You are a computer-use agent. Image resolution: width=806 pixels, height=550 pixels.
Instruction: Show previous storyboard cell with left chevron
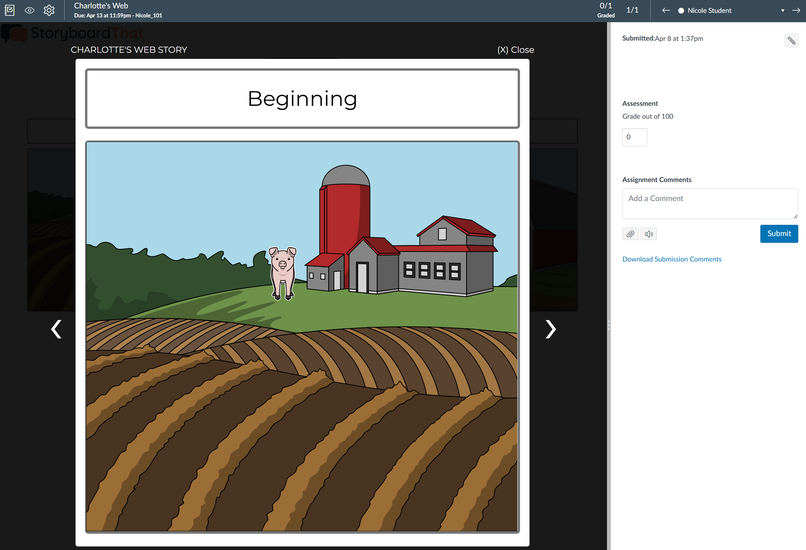(x=56, y=329)
